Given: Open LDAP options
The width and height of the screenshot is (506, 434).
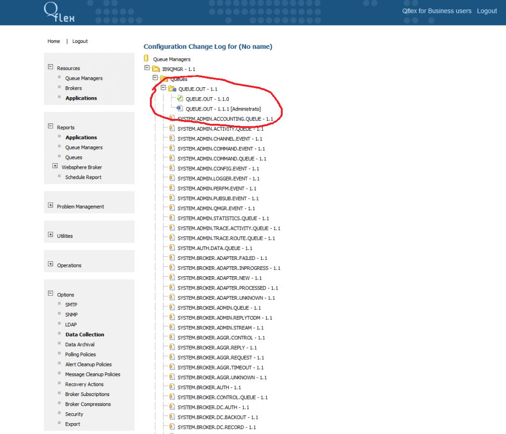Looking at the screenshot, I should tap(71, 325).
